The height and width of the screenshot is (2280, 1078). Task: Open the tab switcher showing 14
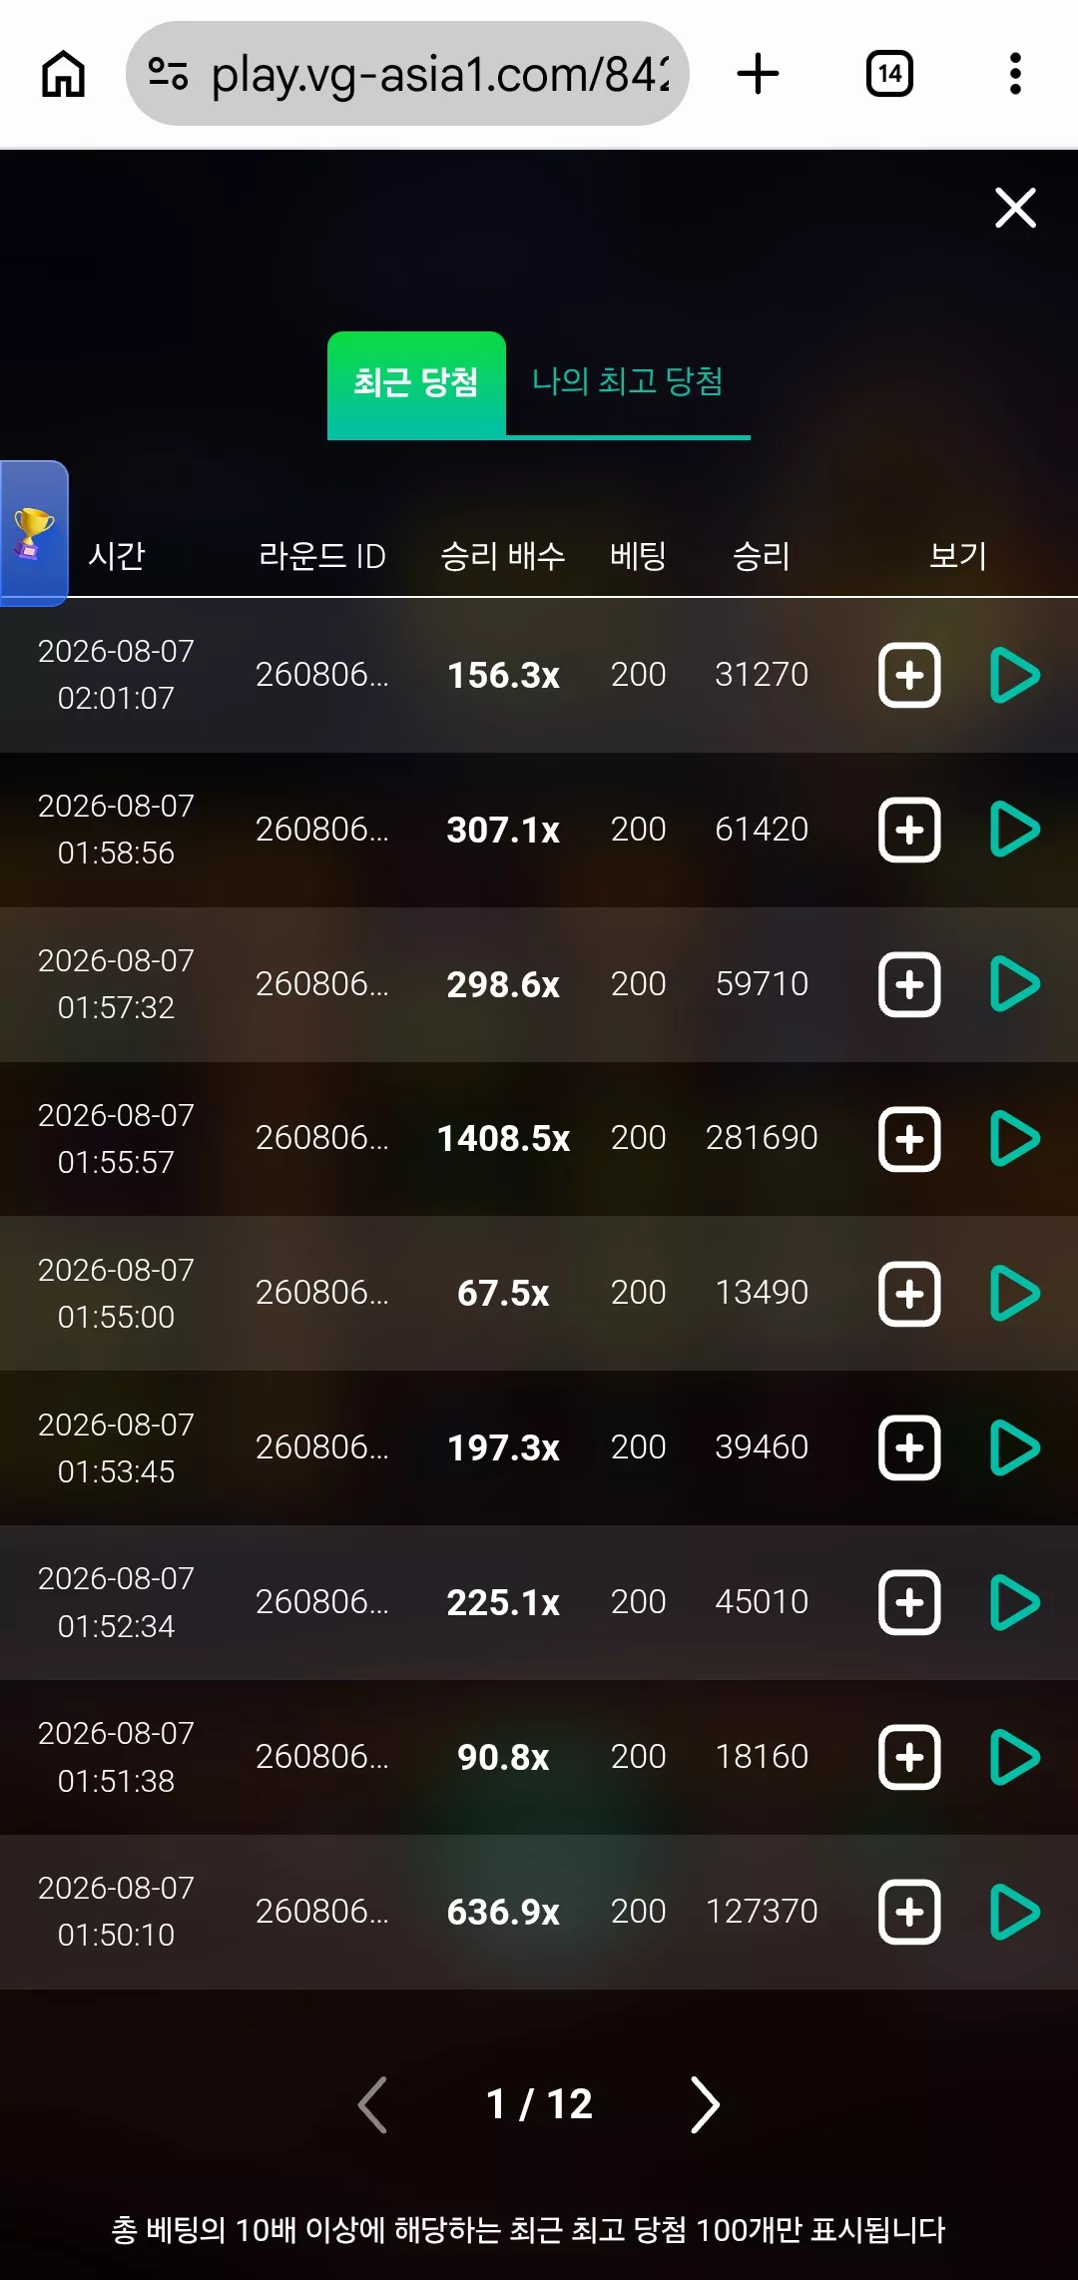pos(889,74)
